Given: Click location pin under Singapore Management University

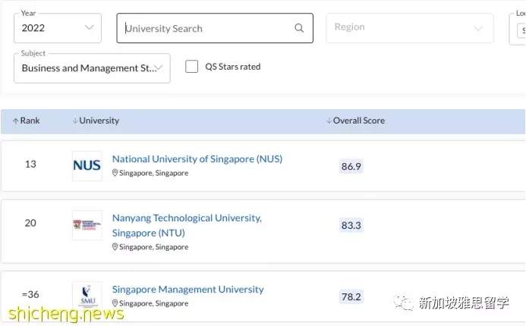Looking at the screenshot, I should 115,303.
